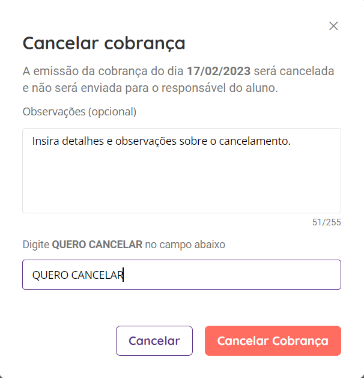The width and height of the screenshot is (364, 378).
Task: Place cursor in typed QUERO CANCELAR text
Action: pos(78,275)
